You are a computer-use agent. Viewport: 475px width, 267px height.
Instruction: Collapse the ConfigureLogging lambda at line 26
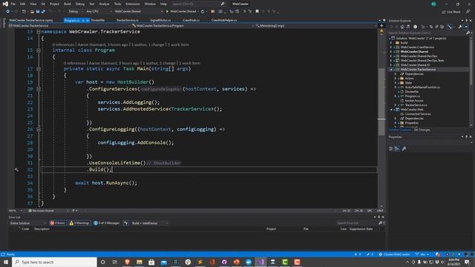coord(39,129)
